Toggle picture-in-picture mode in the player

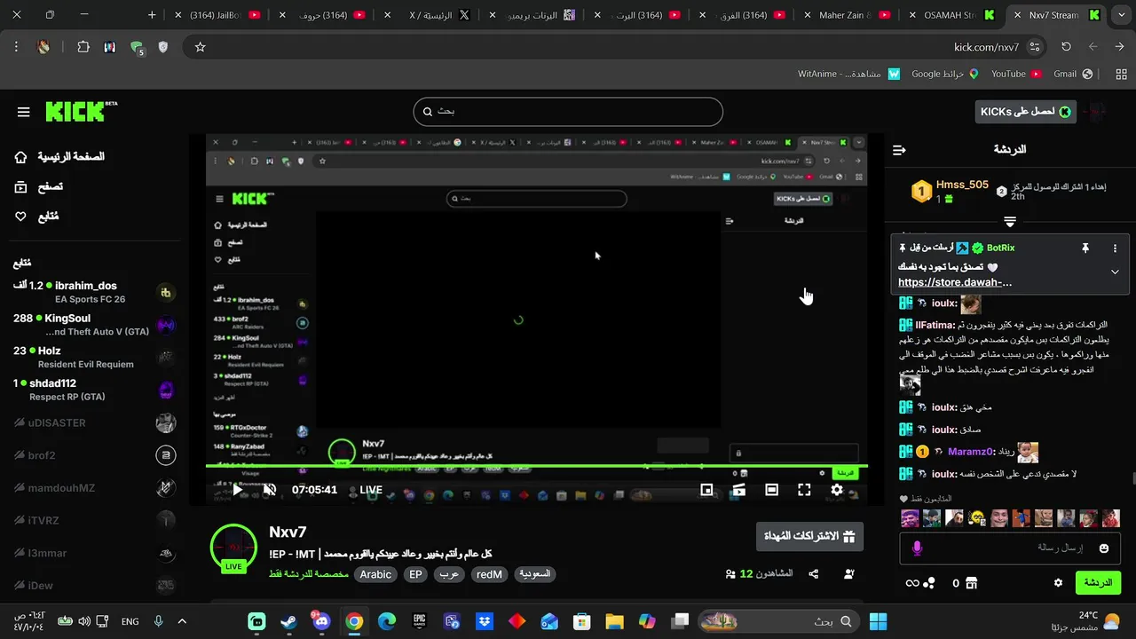pos(706,489)
